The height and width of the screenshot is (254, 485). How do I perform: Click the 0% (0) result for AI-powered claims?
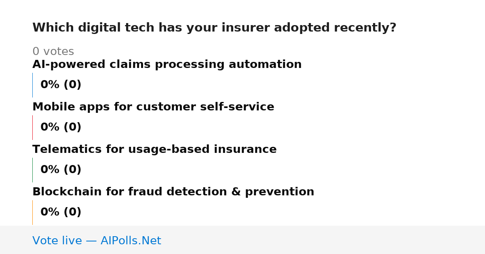click(x=61, y=85)
